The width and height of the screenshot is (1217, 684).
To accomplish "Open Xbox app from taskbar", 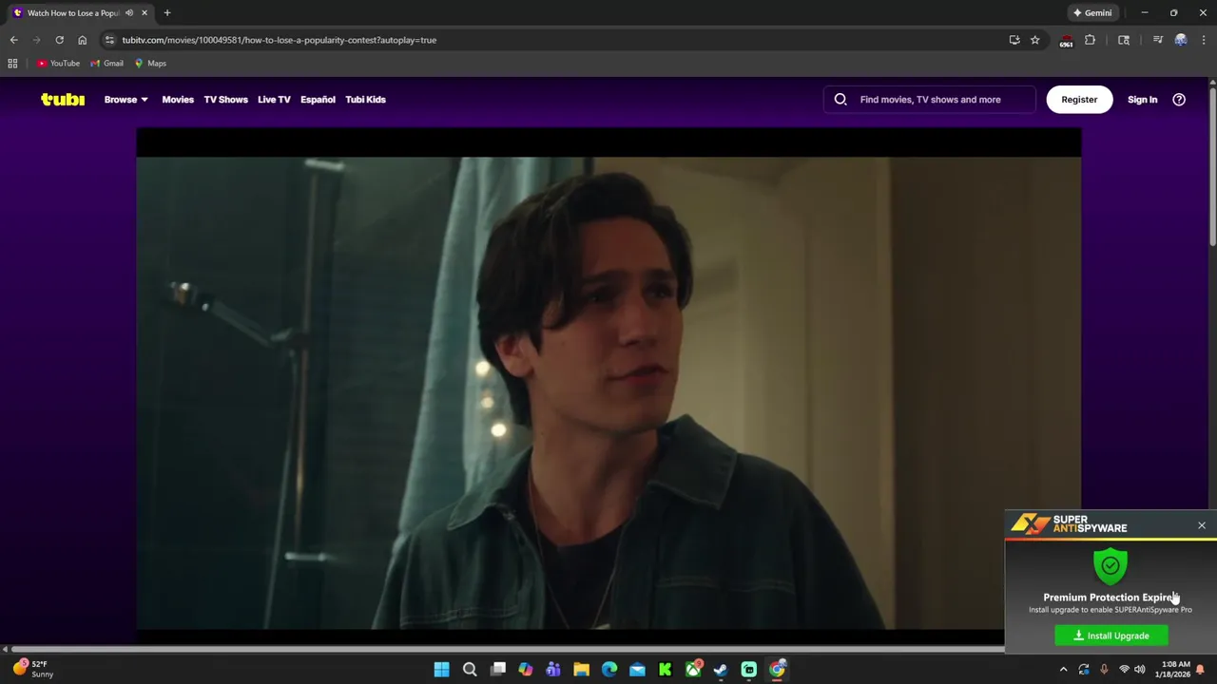I will (x=693, y=669).
